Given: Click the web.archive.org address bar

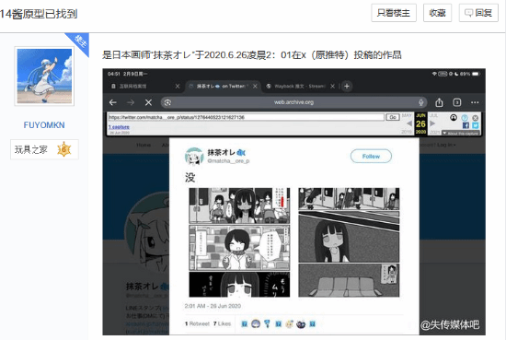Looking at the screenshot, I should coord(293,102).
